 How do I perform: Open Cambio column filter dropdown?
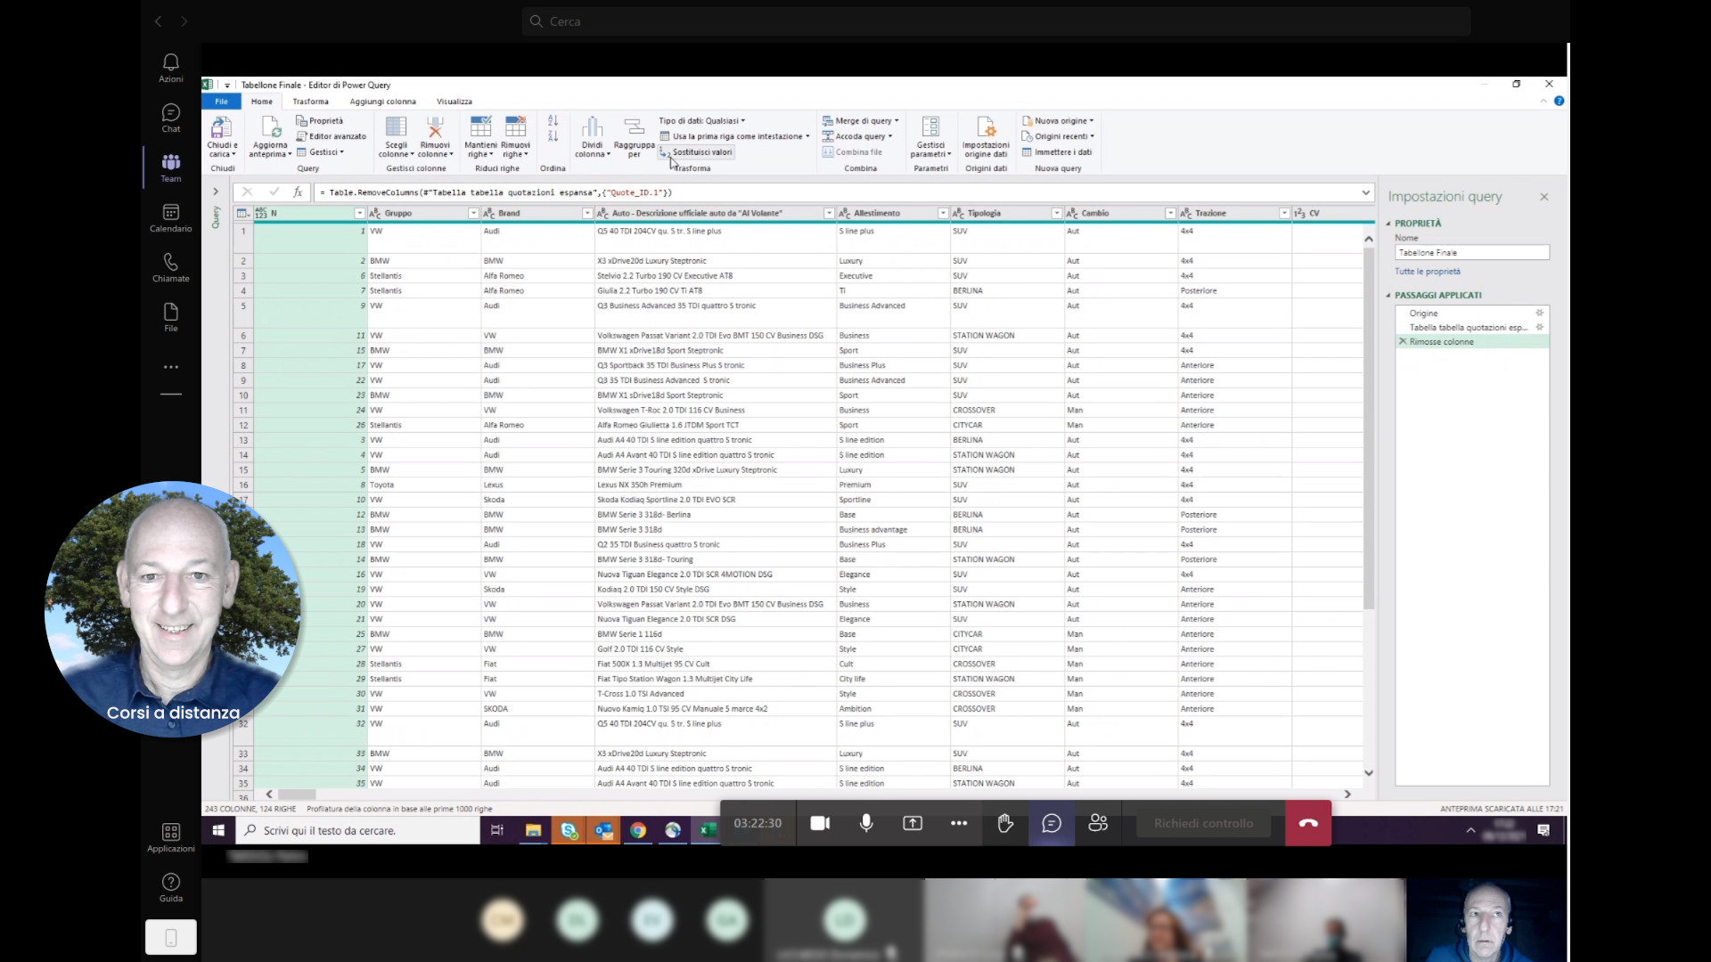tap(1170, 214)
